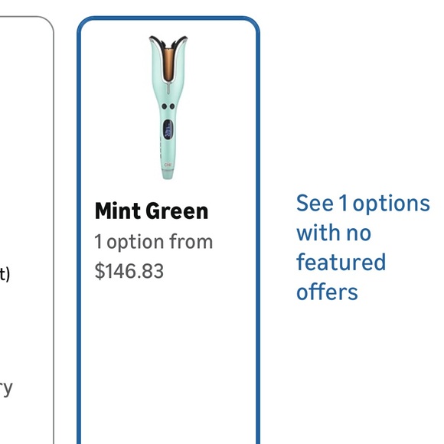This screenshot has width=444, height=444.
Task: Click the black curl chamber tips of curler
Action: [x=168, y=42]
